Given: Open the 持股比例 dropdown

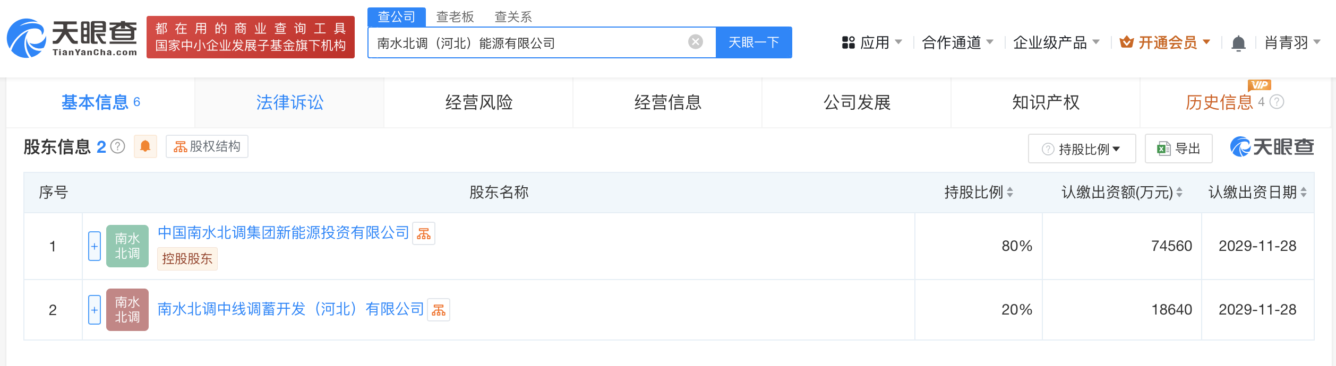Looking at the screenshot, I should (1082, 149).
